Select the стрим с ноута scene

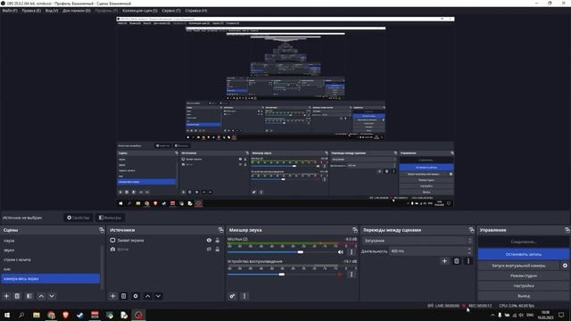(x=50, y=259)
